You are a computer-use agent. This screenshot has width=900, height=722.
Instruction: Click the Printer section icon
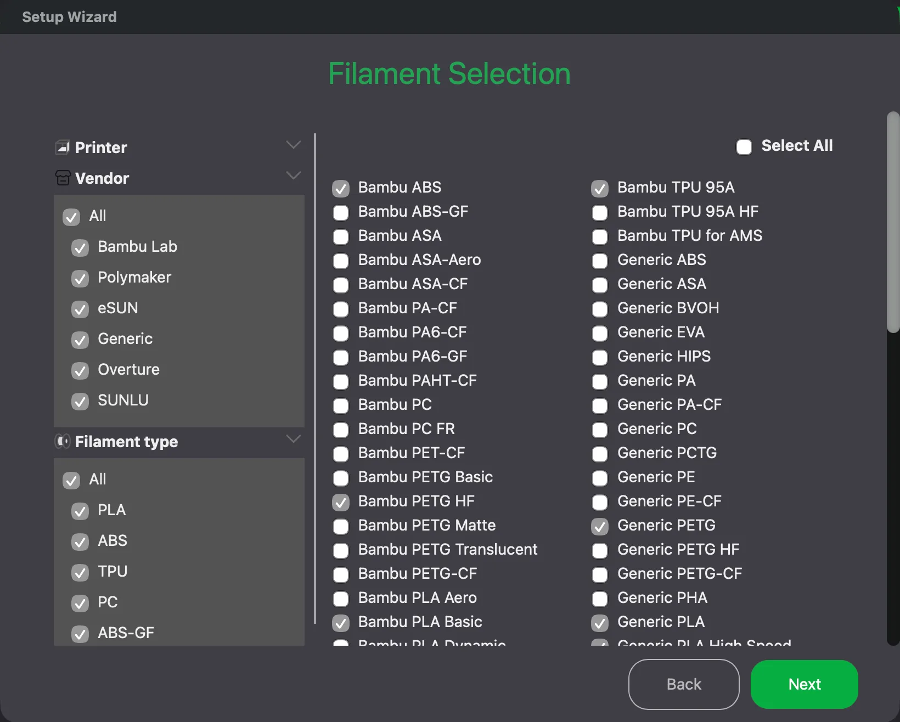click(63, 147)
